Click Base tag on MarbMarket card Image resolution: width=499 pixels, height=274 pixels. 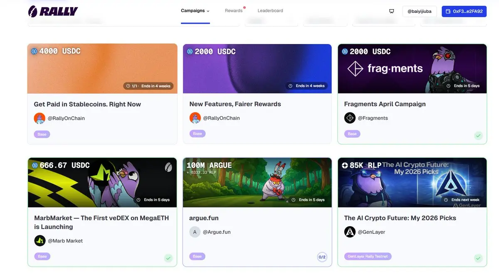(42, 257)
